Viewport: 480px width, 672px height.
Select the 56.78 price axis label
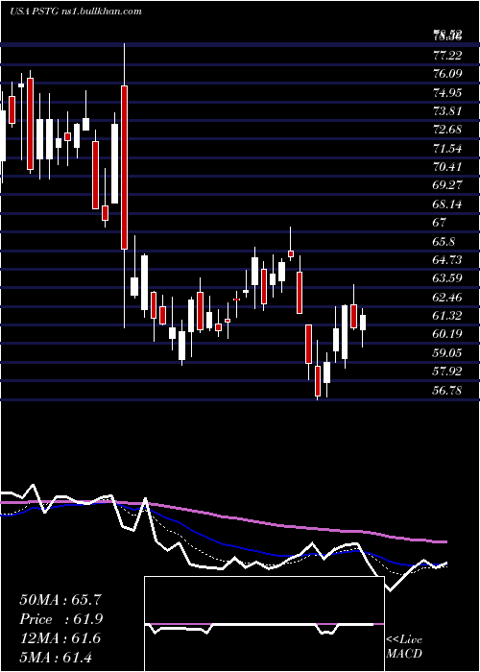pyautogui.click(x=447, y=391)
